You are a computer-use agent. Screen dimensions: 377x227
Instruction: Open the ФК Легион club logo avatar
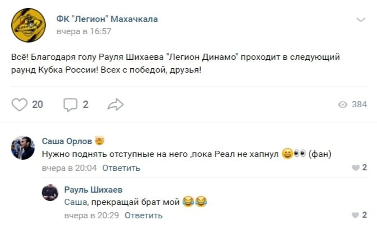[x=28, y=25]
